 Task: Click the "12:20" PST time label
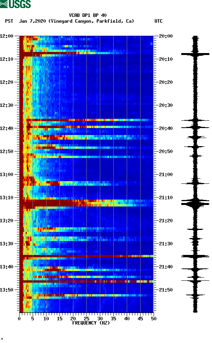[7, 82]
